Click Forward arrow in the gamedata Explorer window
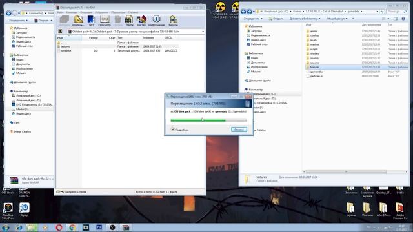Image resolution: width=413 pixels, height=232 pixels. click(250, 12)
